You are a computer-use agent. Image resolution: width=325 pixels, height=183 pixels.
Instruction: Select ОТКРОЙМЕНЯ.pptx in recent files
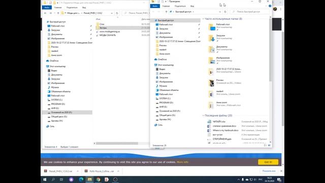click(x=222, y=139)
